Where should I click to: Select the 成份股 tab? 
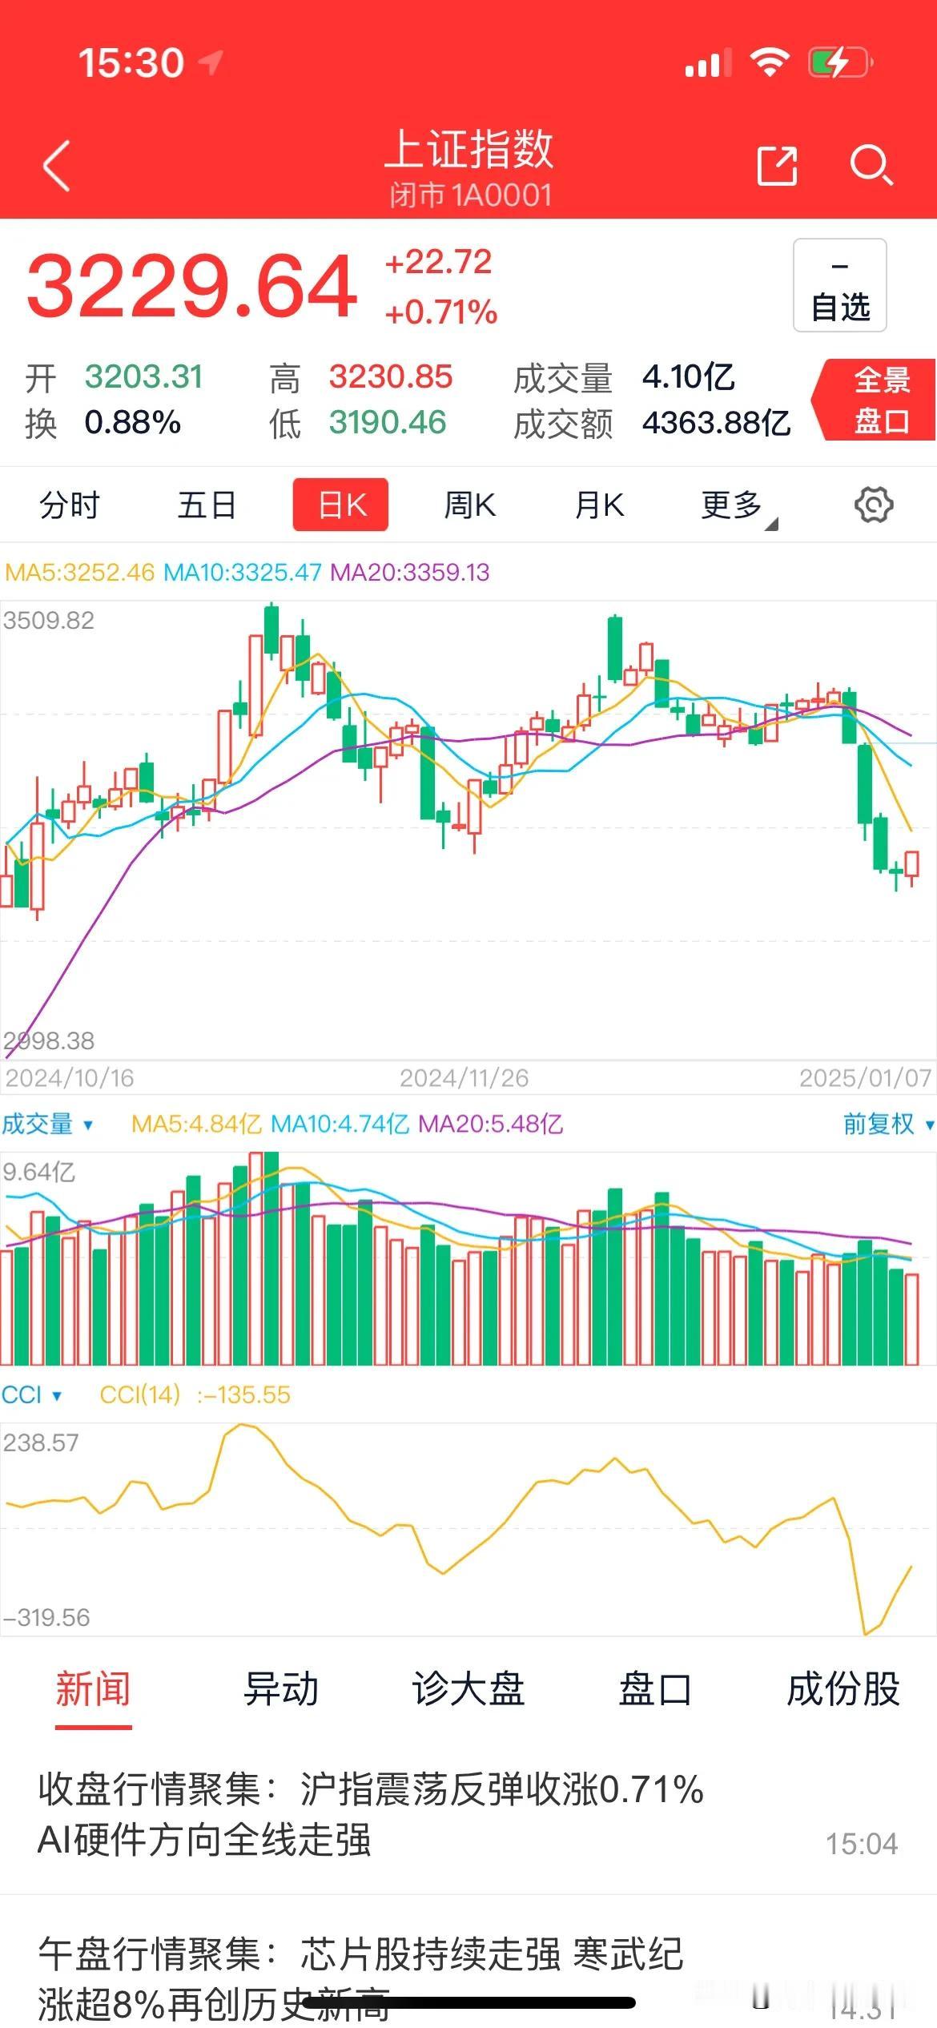point(843,1688)
